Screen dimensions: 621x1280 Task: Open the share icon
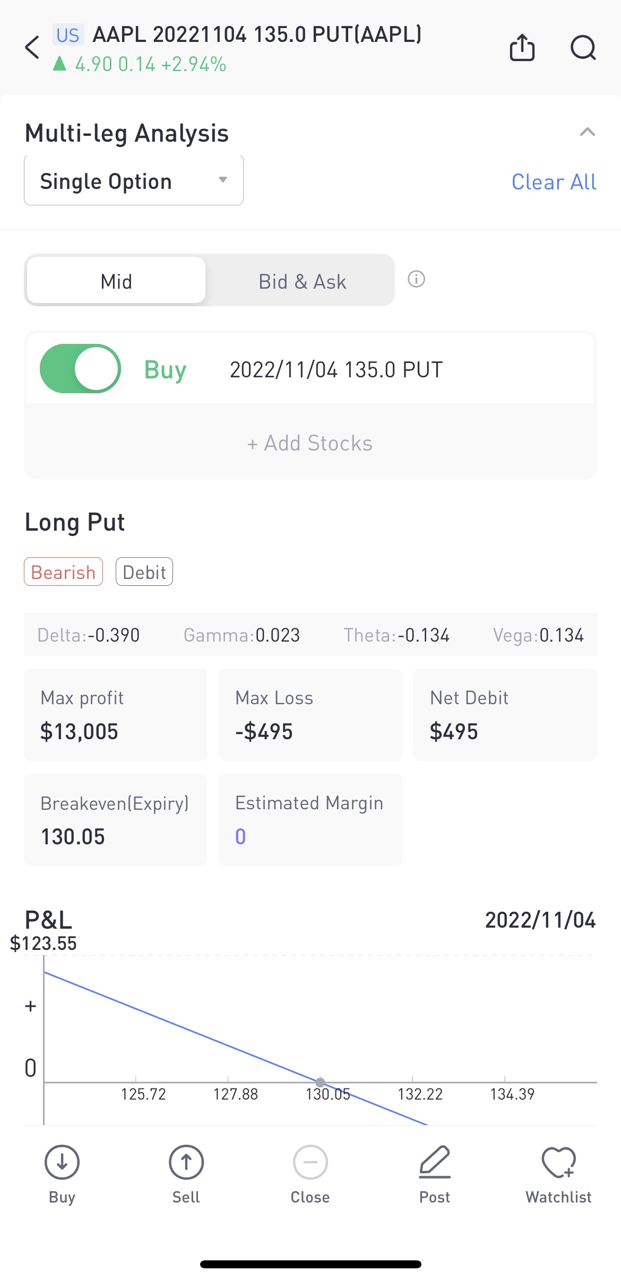(x=522, y=48)
